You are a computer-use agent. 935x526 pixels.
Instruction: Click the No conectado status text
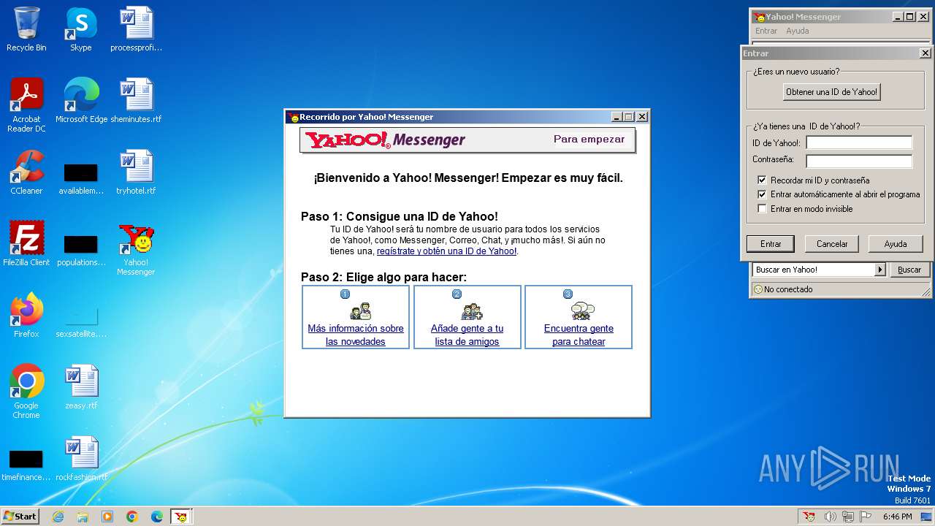(788, 289)
